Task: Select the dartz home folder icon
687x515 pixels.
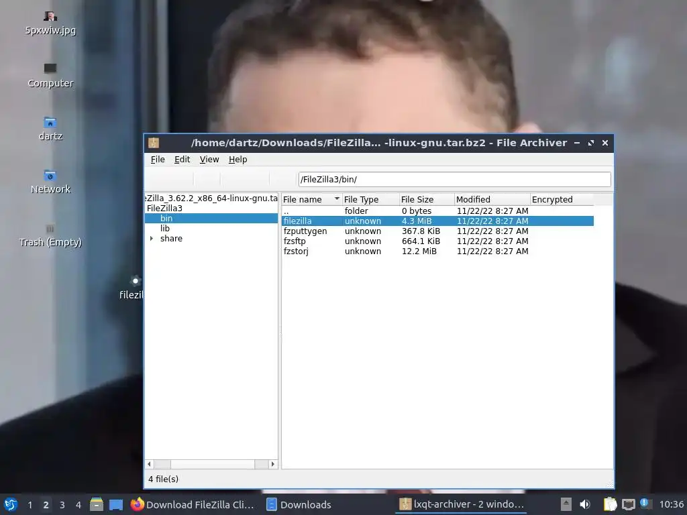Action: point(50,129)
